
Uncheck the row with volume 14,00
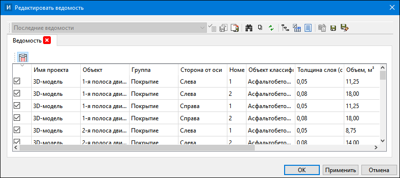[17, 141]
